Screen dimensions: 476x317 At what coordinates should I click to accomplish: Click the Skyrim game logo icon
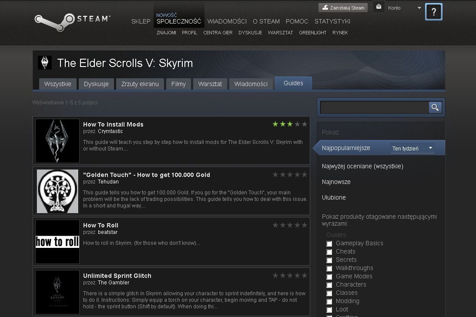[x=45, y=63]
